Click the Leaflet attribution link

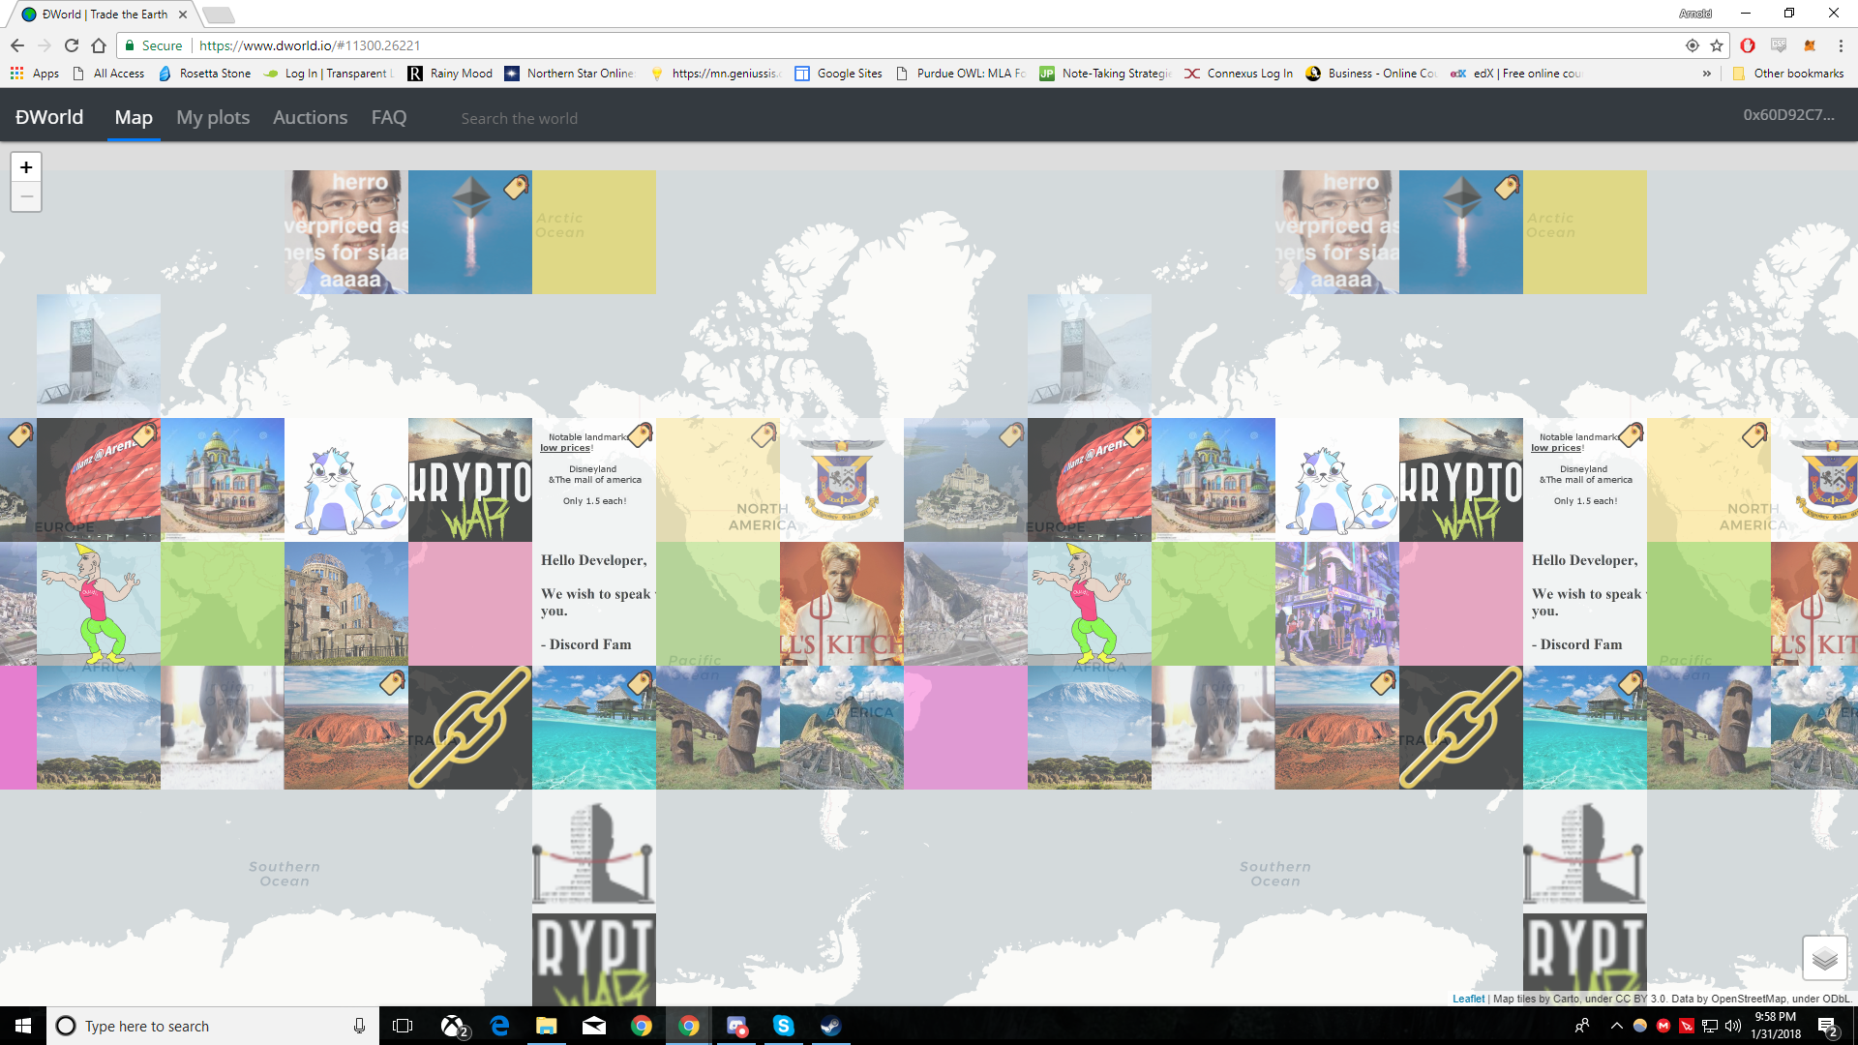click(x=1468, y=999)
